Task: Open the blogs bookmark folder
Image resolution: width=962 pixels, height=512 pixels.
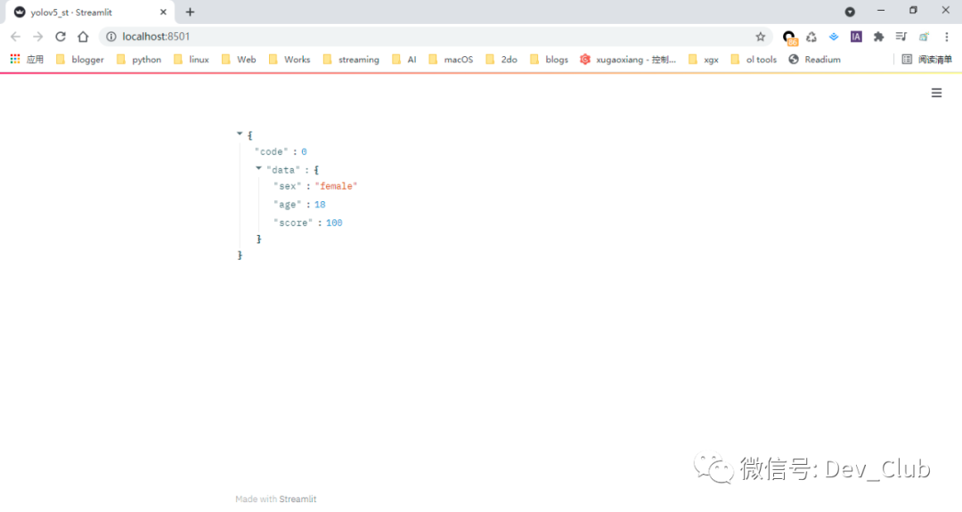Action: (x=549, y=60)
